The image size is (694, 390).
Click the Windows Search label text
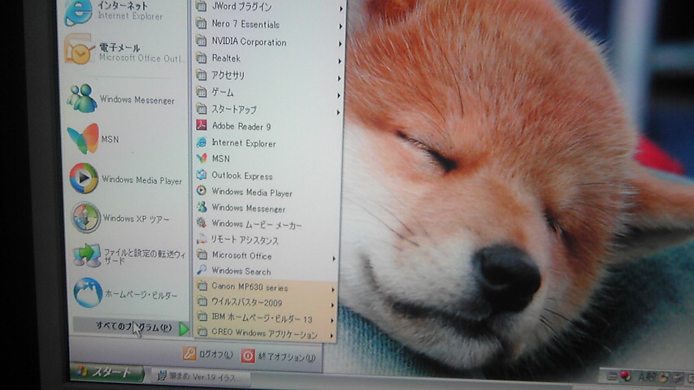tap(241, 271)
